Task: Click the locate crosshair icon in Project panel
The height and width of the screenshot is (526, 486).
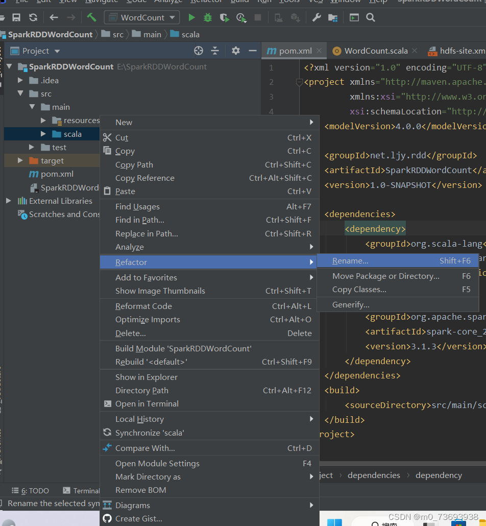Action: pyautogui.click(x=199, y=51)
